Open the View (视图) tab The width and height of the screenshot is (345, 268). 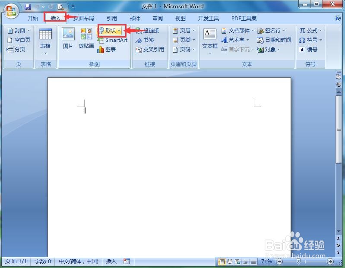180,18
